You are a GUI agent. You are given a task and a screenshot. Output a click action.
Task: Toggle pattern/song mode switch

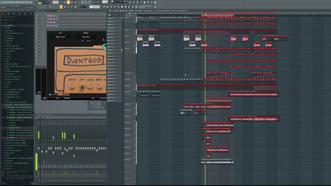40,2
